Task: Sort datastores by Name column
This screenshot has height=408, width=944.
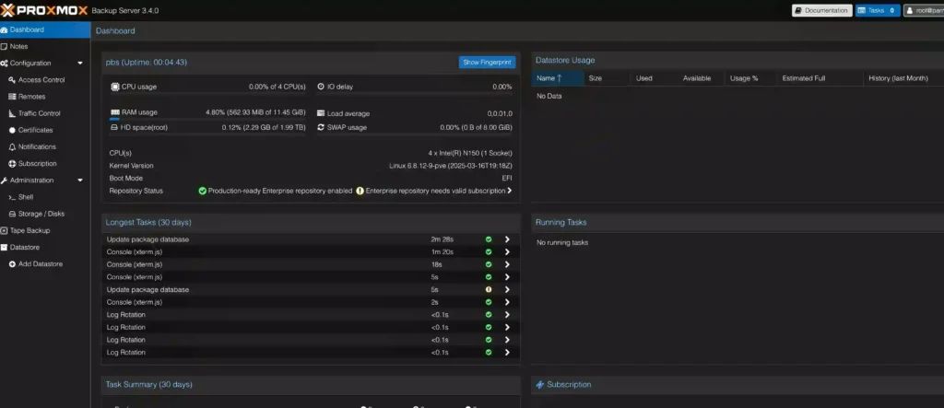Action: coord(558,78)
